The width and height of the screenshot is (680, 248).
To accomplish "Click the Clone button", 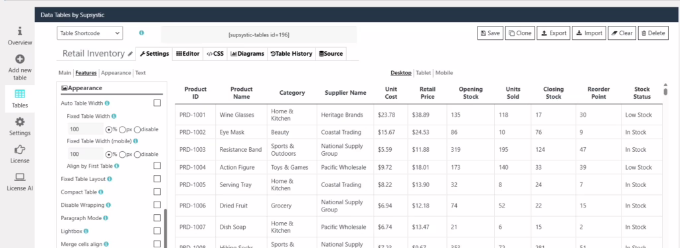I will 520,33.
